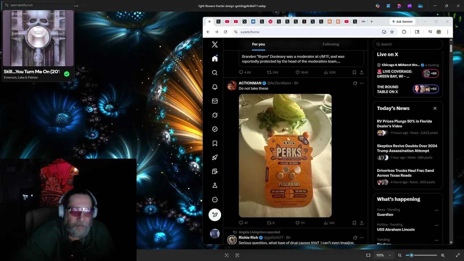Click the X logo above sidebar
Image resolution: width=464 pixels, height=261 pixels.
[215, 44]
